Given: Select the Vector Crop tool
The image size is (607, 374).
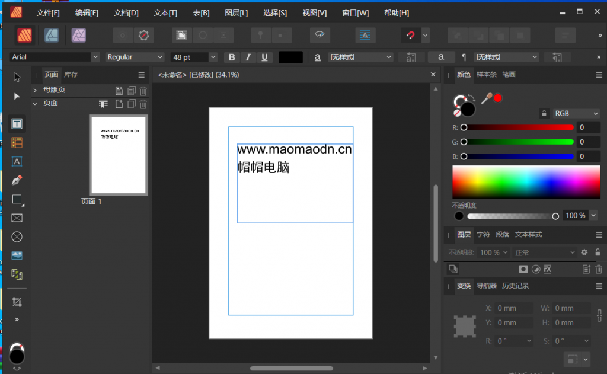Looking at the screenshot, I should (17, 302).
